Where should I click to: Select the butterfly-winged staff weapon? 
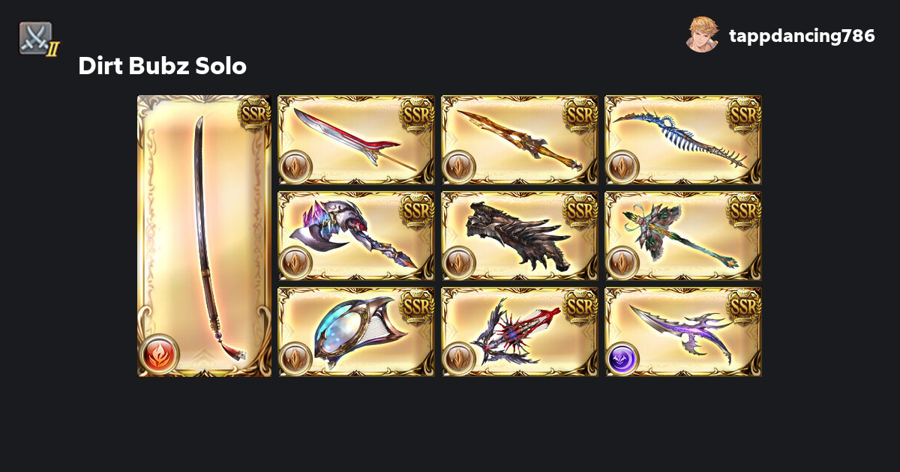[x=683, y=236]
